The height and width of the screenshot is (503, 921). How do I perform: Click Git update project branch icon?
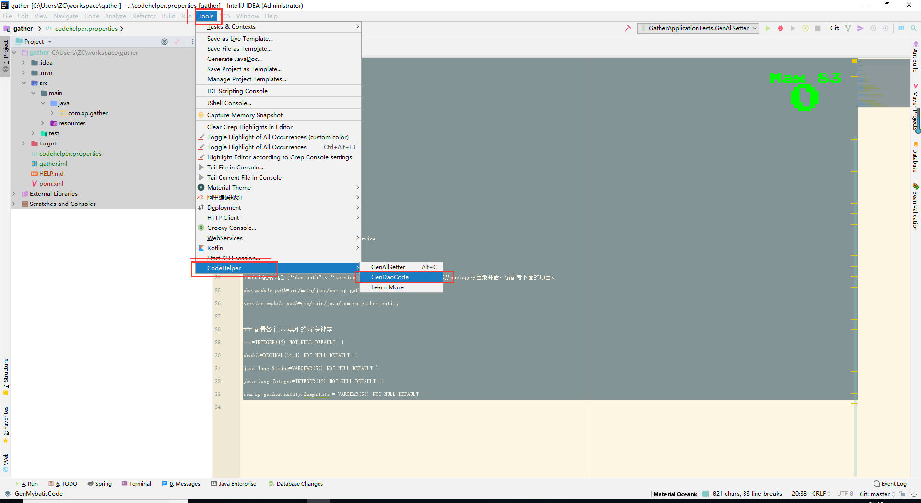click(x=848, y=28)
